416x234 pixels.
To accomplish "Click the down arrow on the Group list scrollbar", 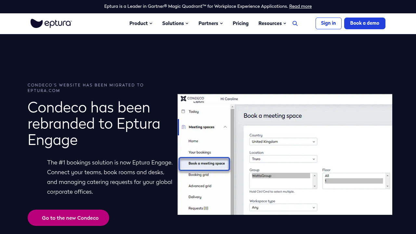I will (x=314, y=187).
